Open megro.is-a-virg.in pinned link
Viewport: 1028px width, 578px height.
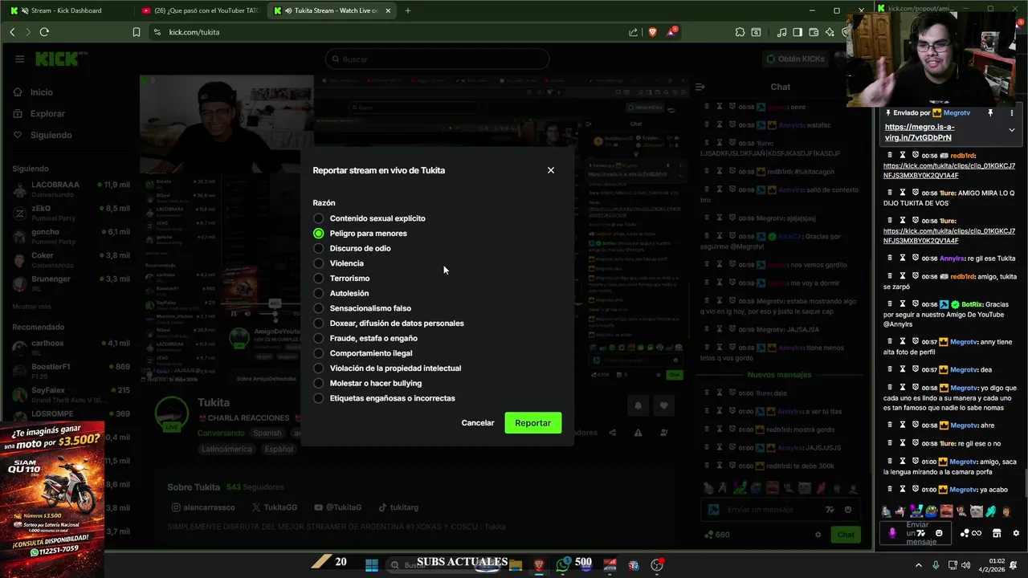[x=920, y=132]
